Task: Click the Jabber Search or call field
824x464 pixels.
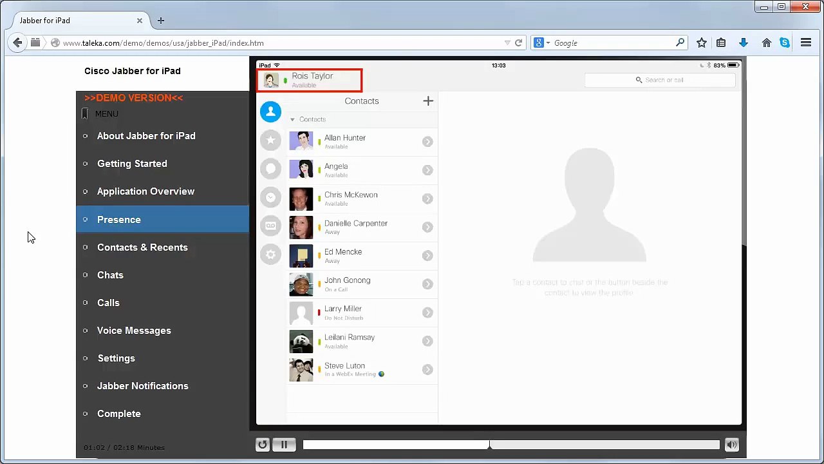Action: point(660,80)
